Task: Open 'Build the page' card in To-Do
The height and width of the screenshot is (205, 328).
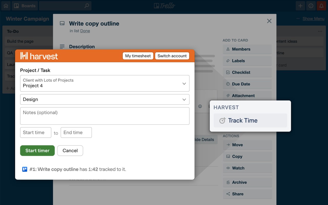Action: (29, 41)
